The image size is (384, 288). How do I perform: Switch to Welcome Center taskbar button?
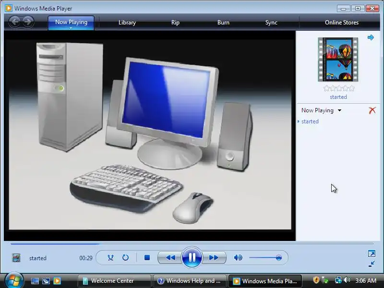point(114,281)
